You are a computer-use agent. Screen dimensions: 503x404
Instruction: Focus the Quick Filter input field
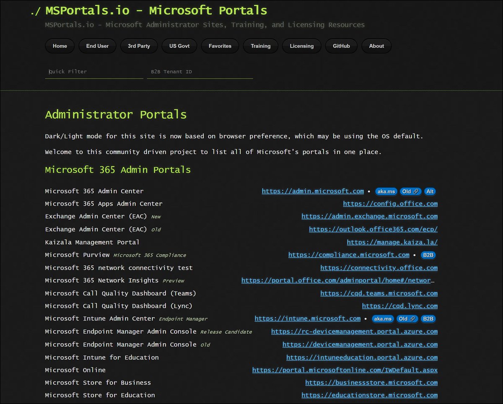click(94, 72)
